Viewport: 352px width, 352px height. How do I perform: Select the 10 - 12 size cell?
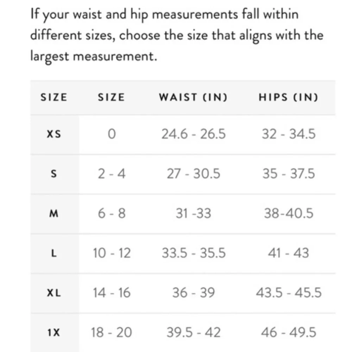coord(111,253)
